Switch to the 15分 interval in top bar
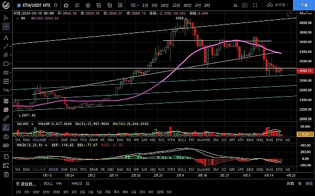The width and height of the screenshot is (315, 196). click(x=176, y=5)
